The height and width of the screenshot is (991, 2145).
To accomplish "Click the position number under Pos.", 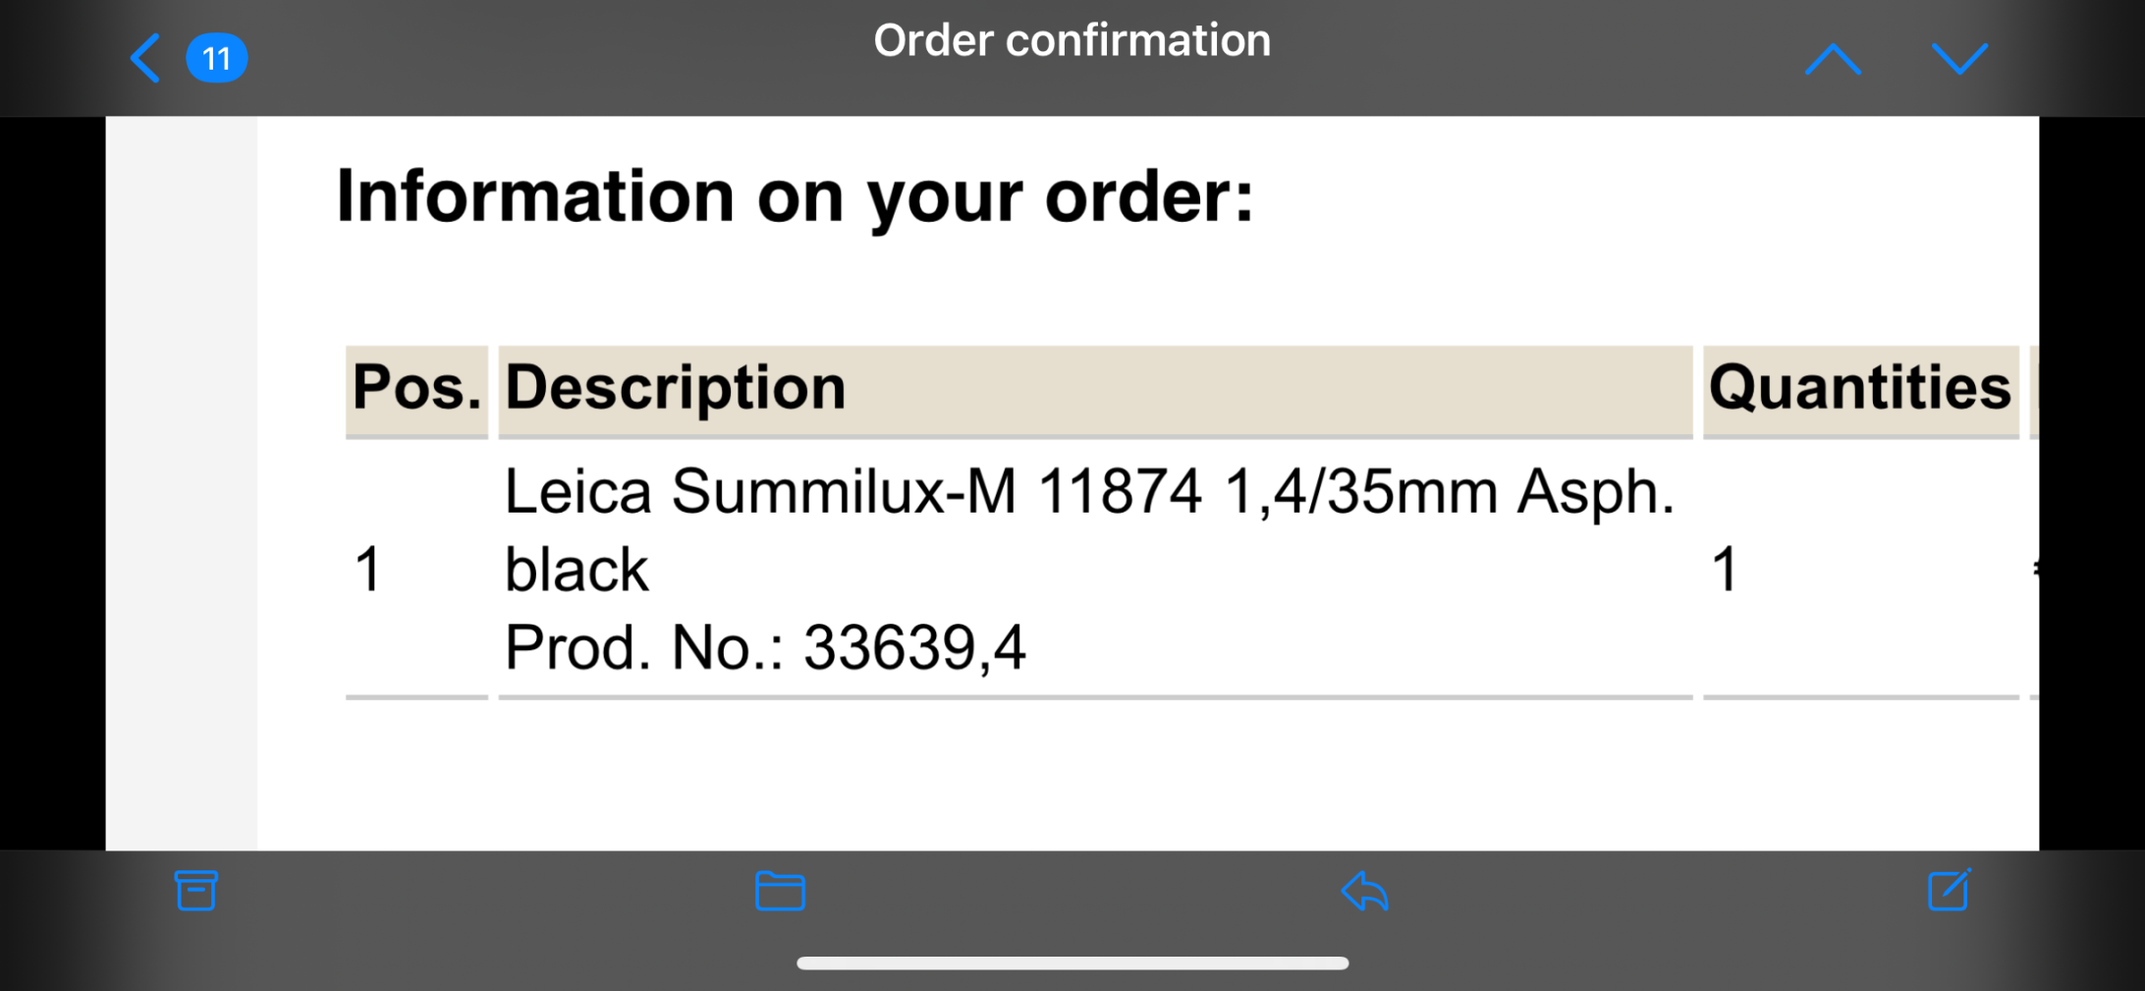I will pos(368,570).
